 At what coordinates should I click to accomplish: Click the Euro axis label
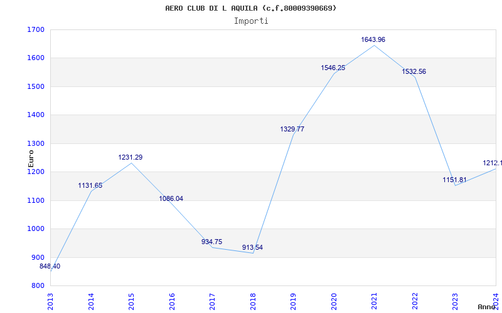[31, 158]
